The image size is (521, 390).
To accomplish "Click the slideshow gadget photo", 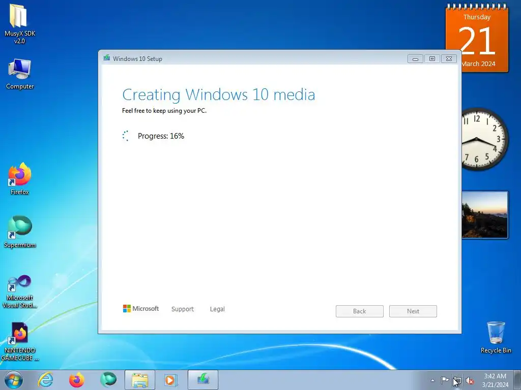I will tap(485, 215).
